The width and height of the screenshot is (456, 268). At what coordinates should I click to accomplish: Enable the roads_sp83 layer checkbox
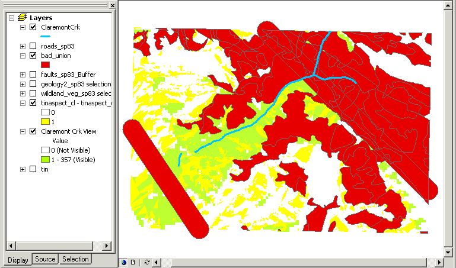point(33,46)
